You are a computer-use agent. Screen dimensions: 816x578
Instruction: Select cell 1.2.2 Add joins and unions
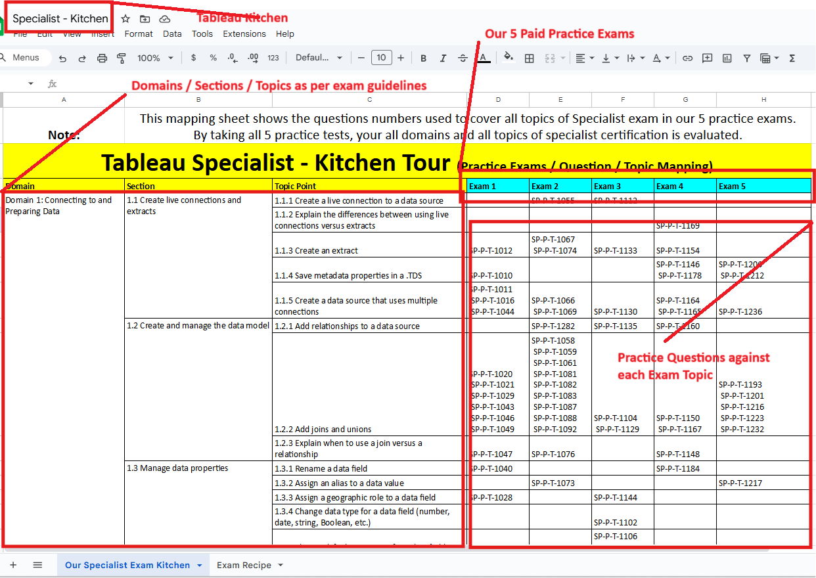pos(370,384)
